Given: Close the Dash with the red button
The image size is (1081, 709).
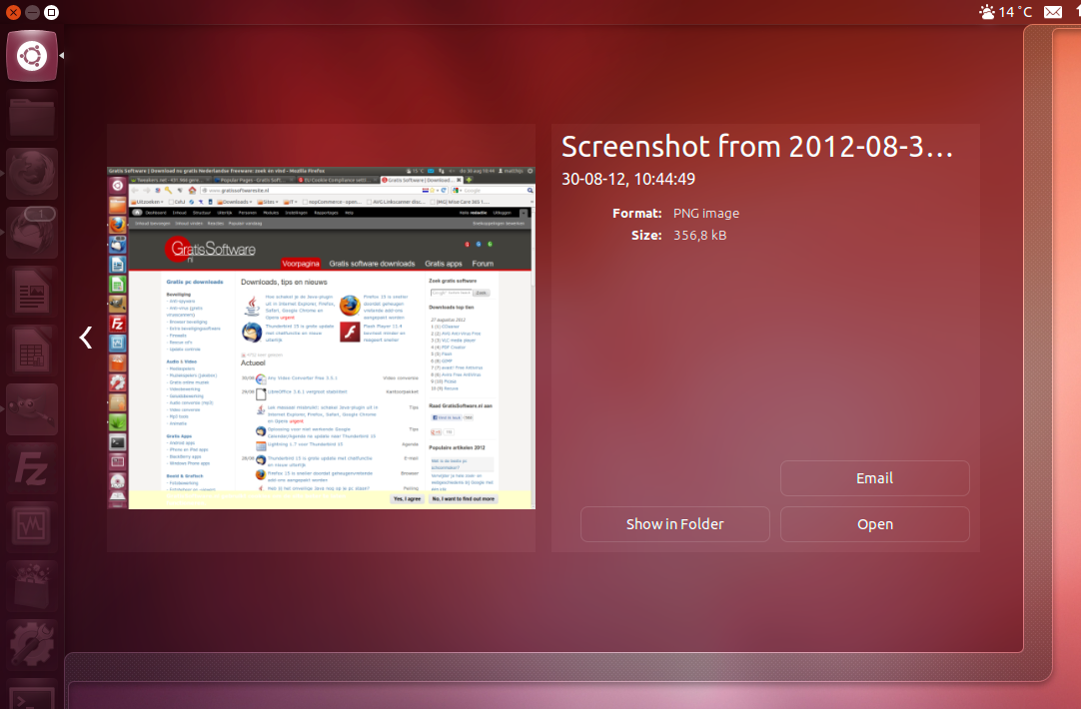Looking at the screenshot, I should (13, 12).
